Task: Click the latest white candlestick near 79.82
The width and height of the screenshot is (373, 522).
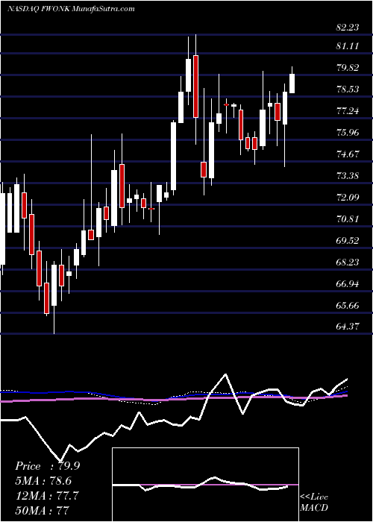Action: click(292, 84)
